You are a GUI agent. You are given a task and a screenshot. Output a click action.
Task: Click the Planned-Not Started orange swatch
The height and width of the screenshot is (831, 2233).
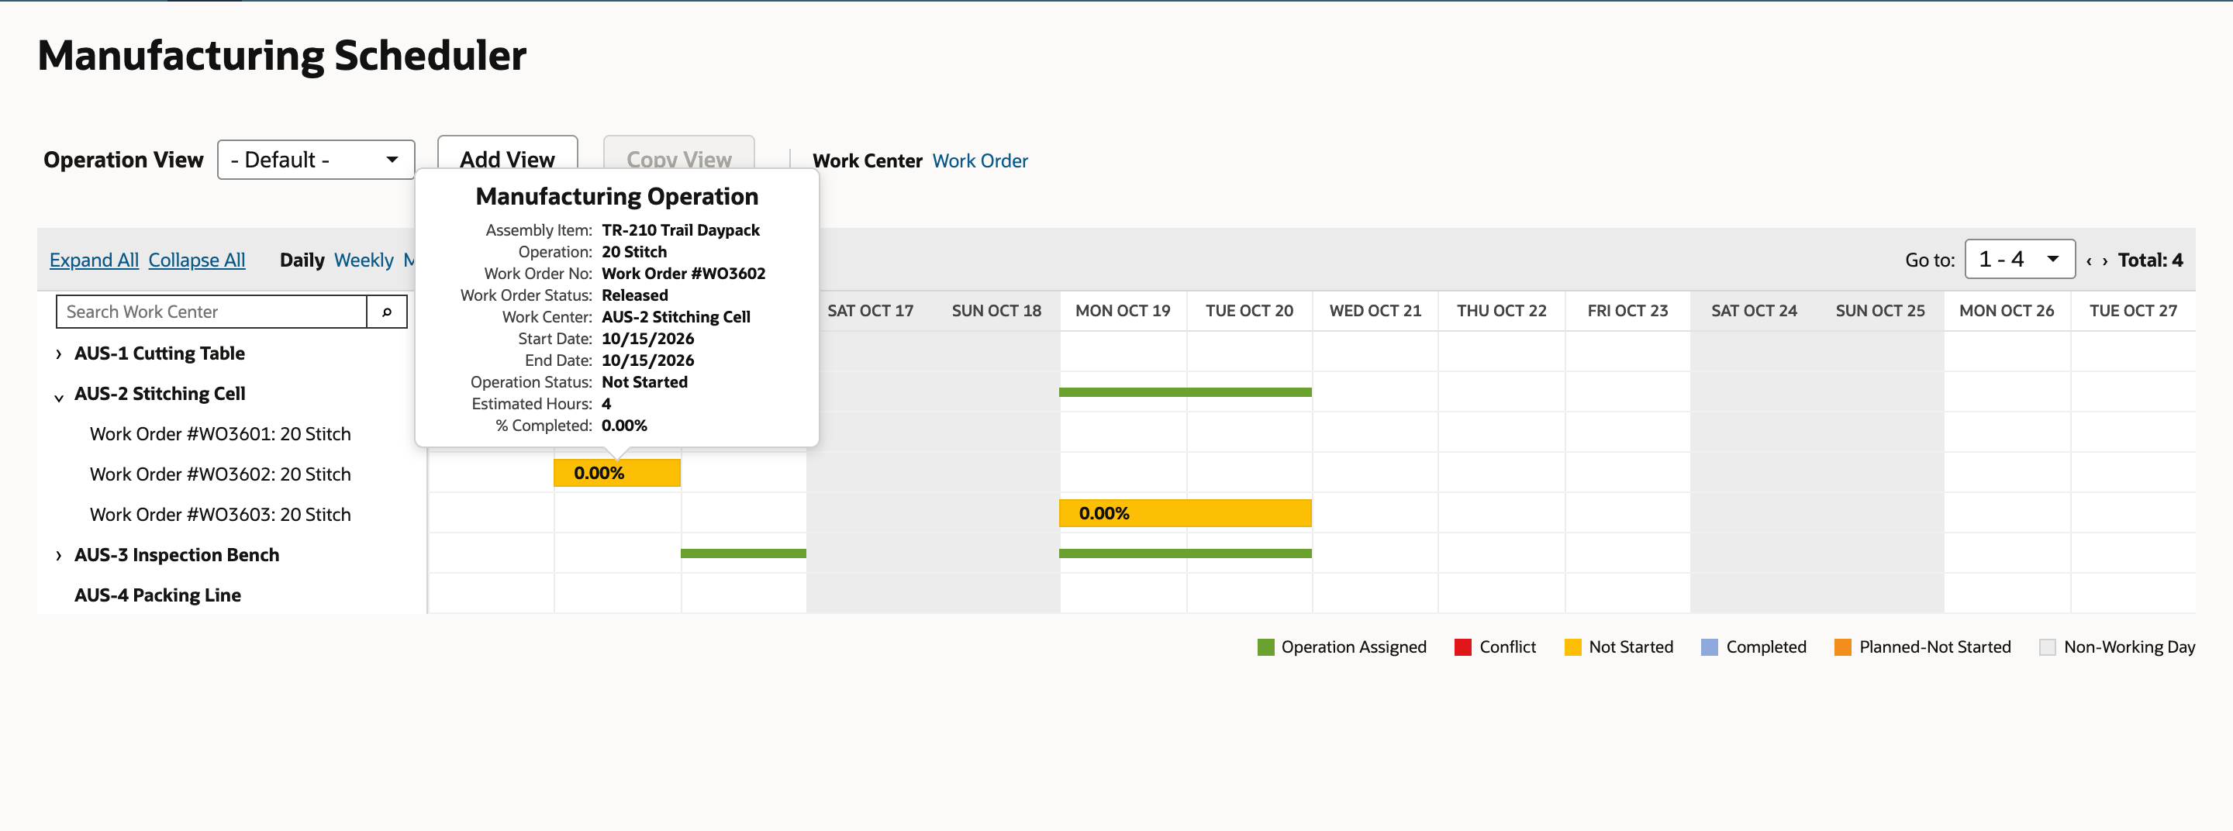(1843, 647)
